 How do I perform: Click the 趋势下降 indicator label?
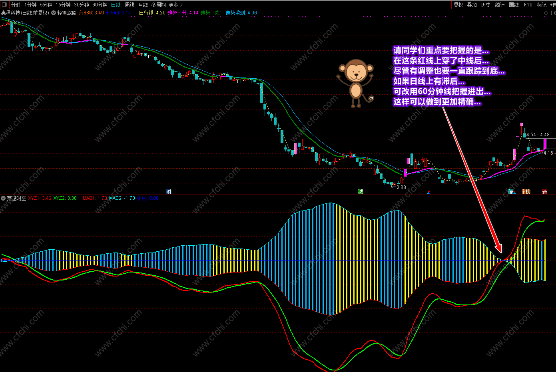[x=212, y=13]
